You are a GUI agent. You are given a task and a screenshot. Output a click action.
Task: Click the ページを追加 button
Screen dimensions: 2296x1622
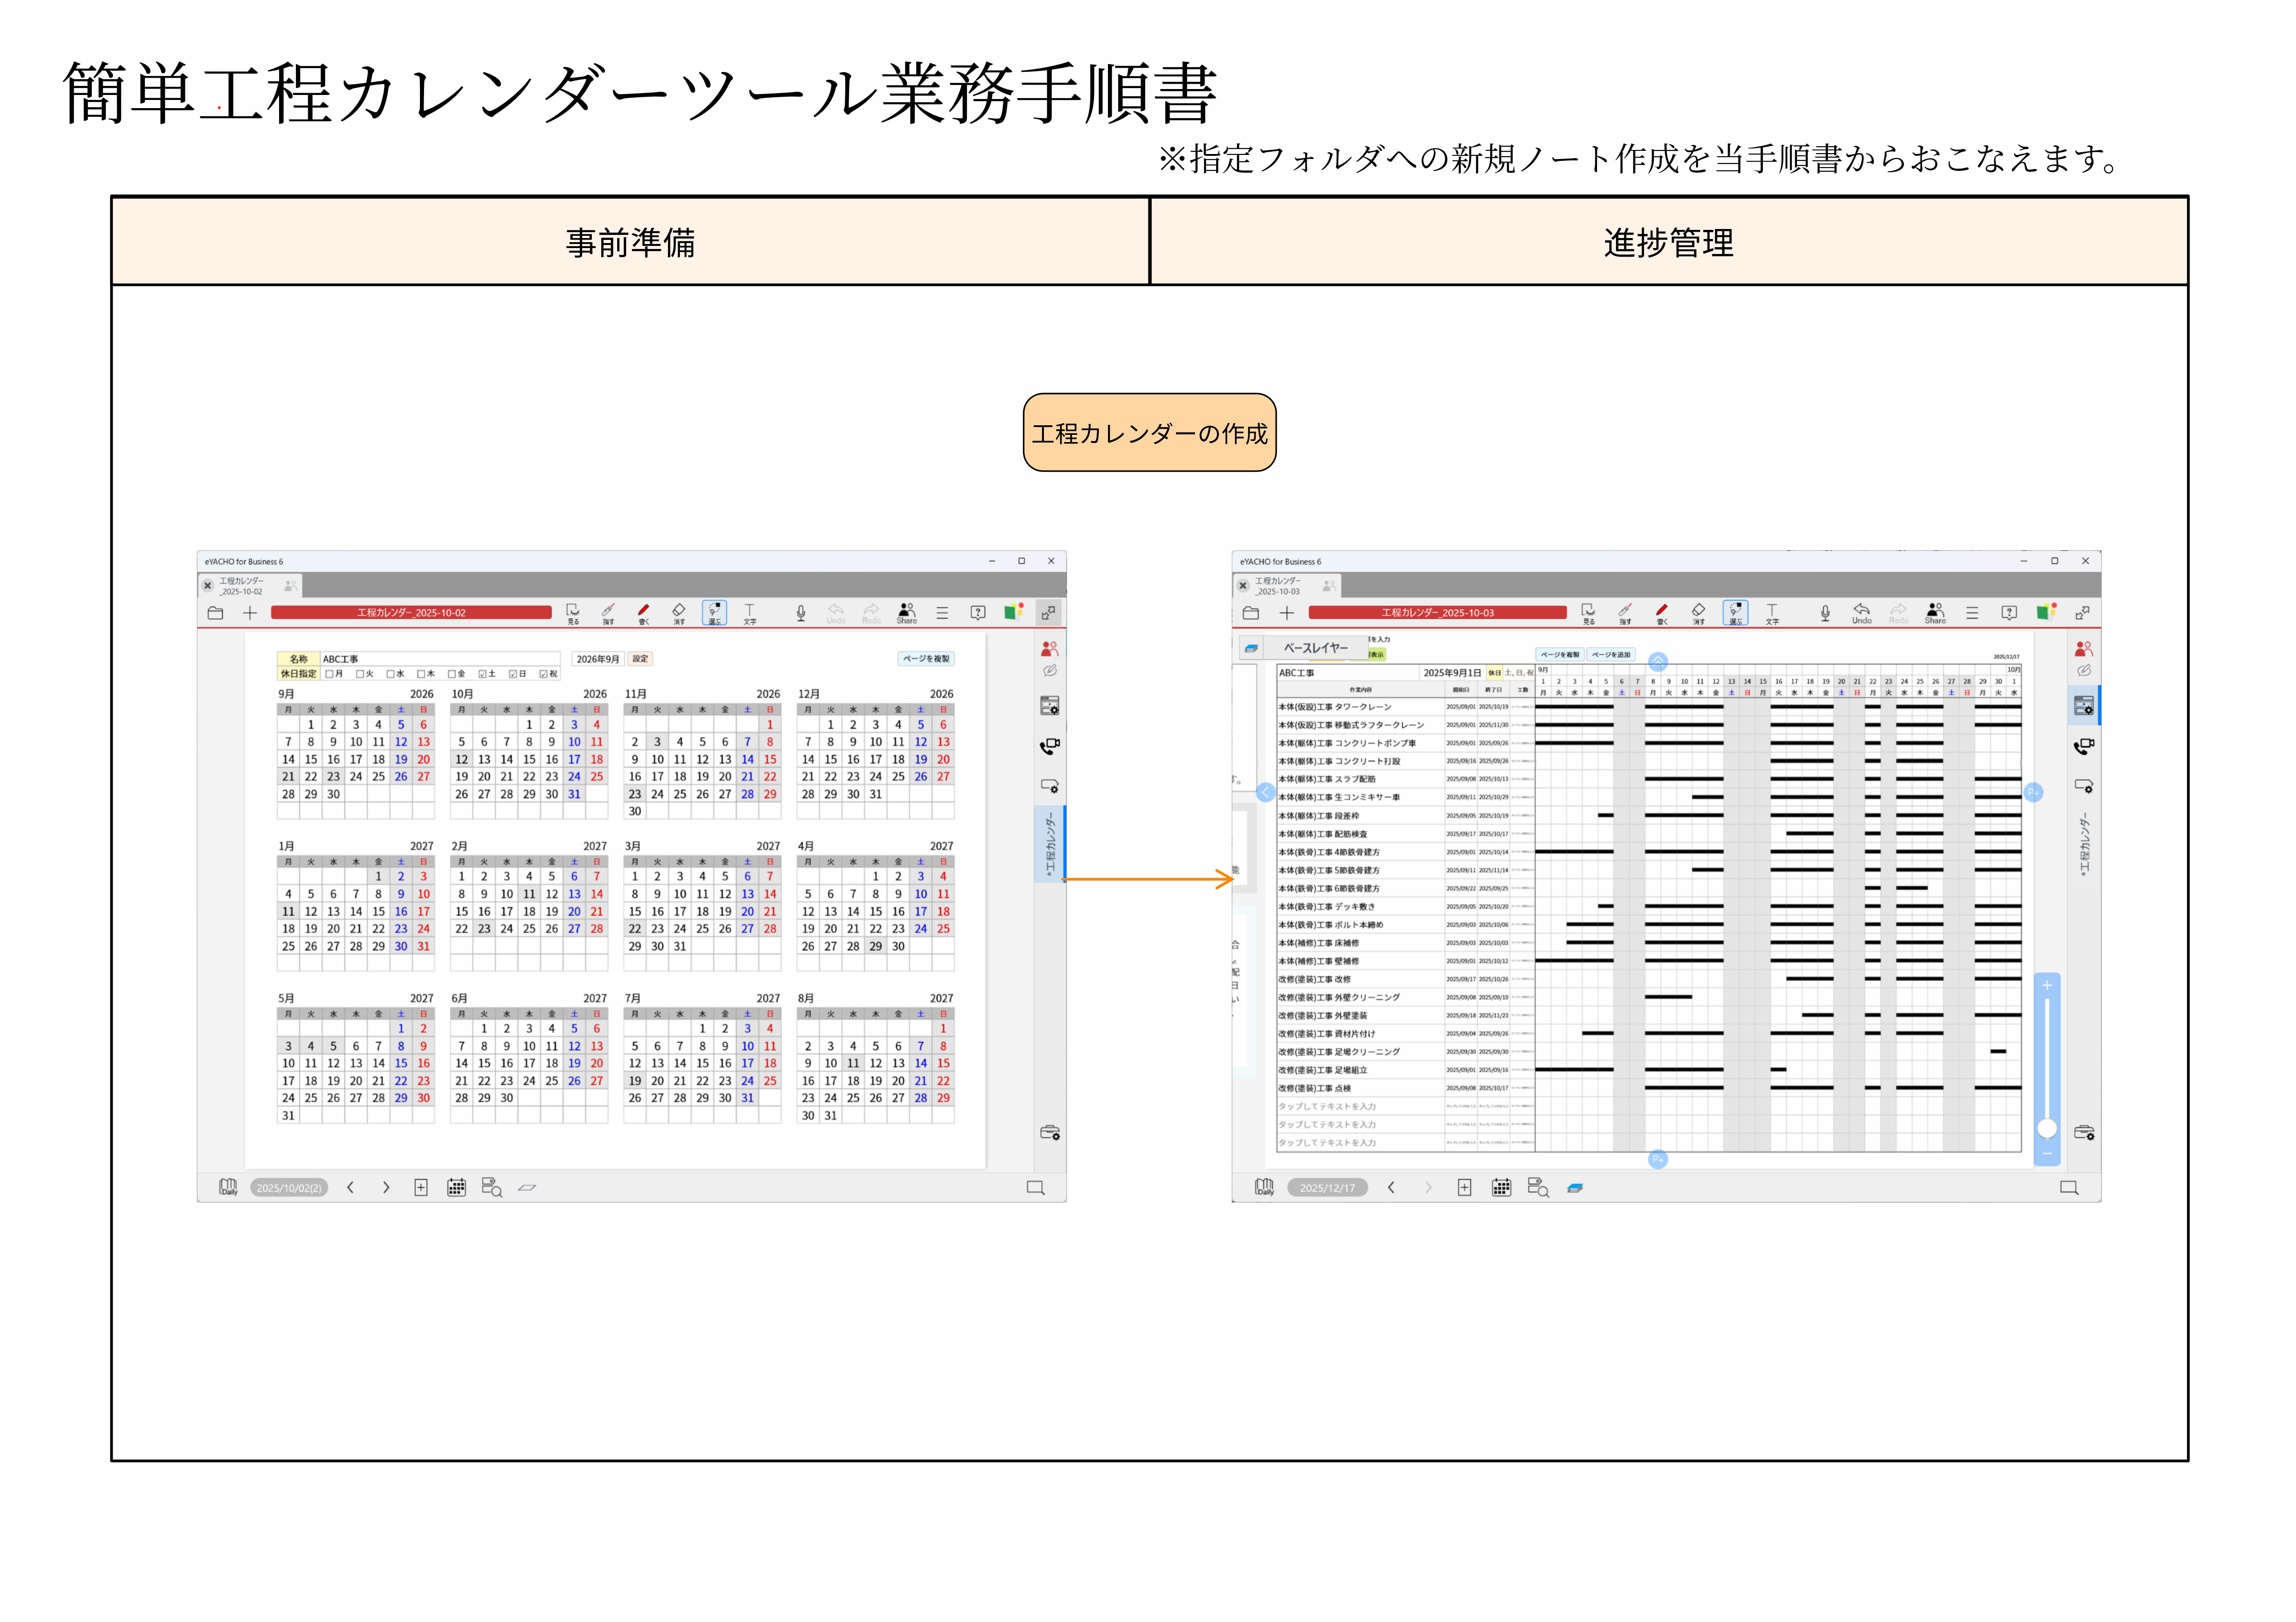point(1610,655)
